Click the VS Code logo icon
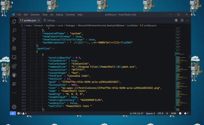The width and height of the screenshot is (204, 125). coord(13,15)
